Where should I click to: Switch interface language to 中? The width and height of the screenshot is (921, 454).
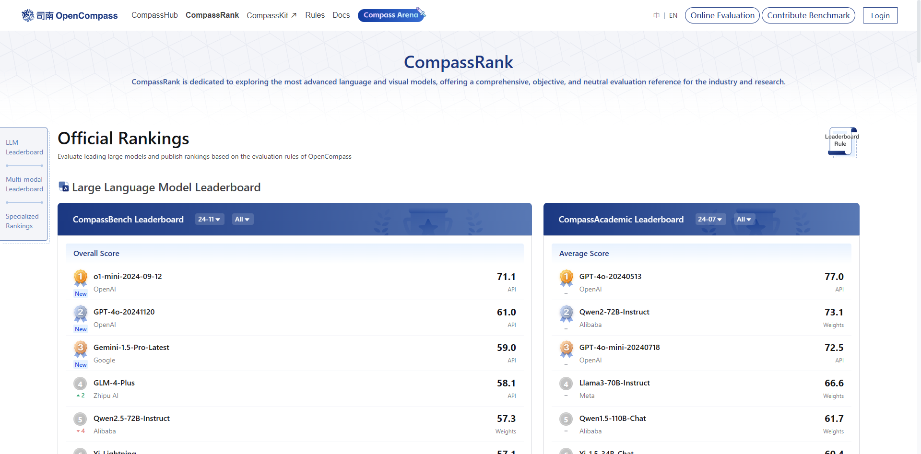tap(656, 15)
